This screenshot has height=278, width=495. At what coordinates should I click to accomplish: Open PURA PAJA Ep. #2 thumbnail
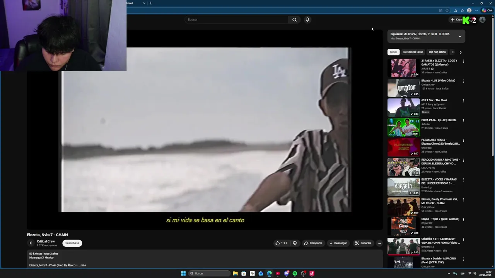click(403, 127)
